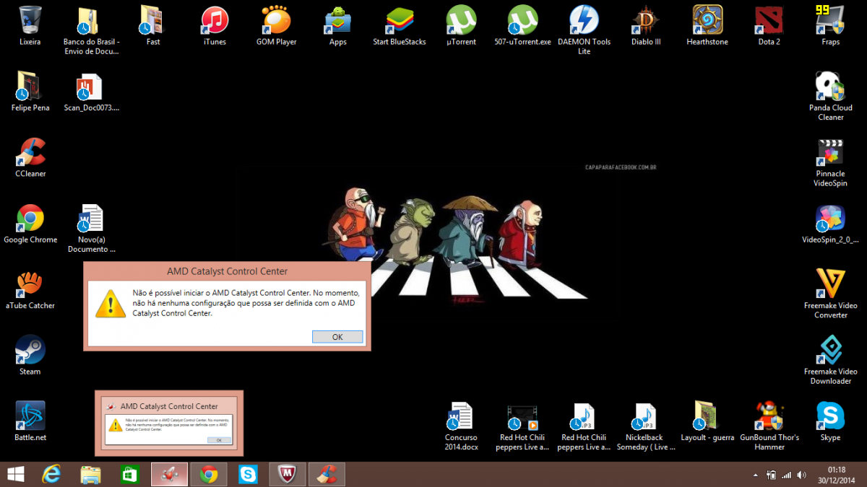Open File Explorer from the taskbar

[x=90, y=474]
